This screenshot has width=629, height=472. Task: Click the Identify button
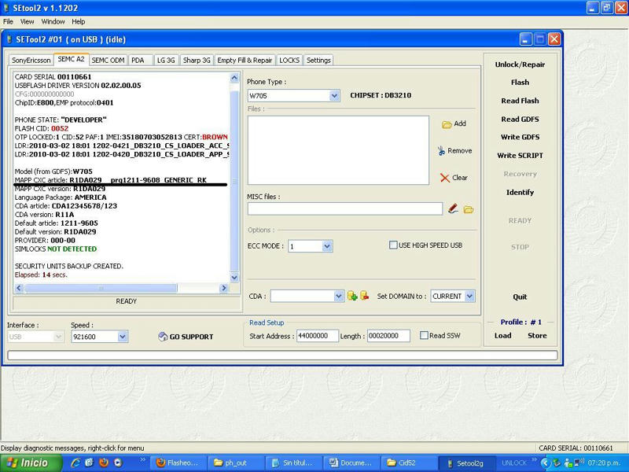pyautogui.click(x=520, y=193)
